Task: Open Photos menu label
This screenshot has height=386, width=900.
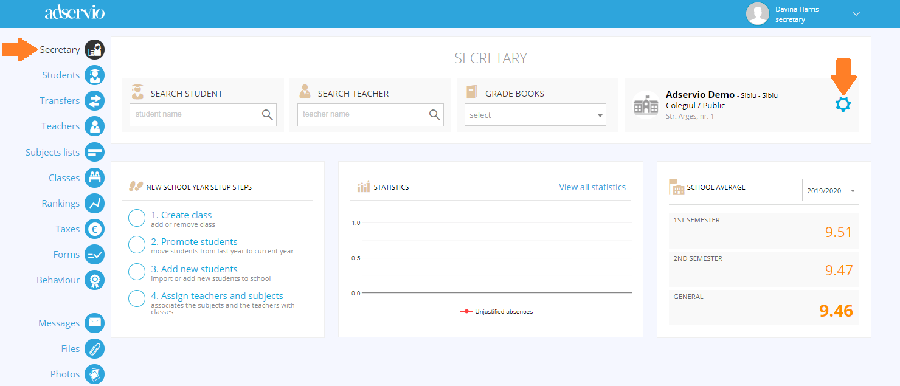Action: coord(65,374)
